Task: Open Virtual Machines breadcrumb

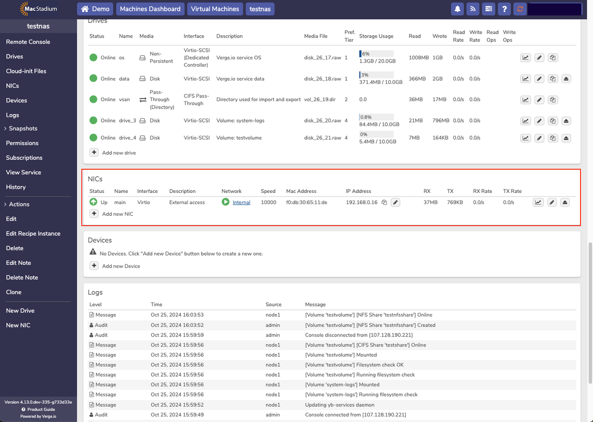Action: point(215,9)
